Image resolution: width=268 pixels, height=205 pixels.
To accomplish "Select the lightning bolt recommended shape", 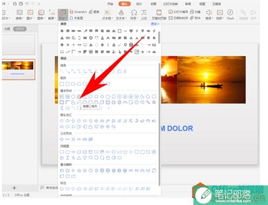I will 137,31.
